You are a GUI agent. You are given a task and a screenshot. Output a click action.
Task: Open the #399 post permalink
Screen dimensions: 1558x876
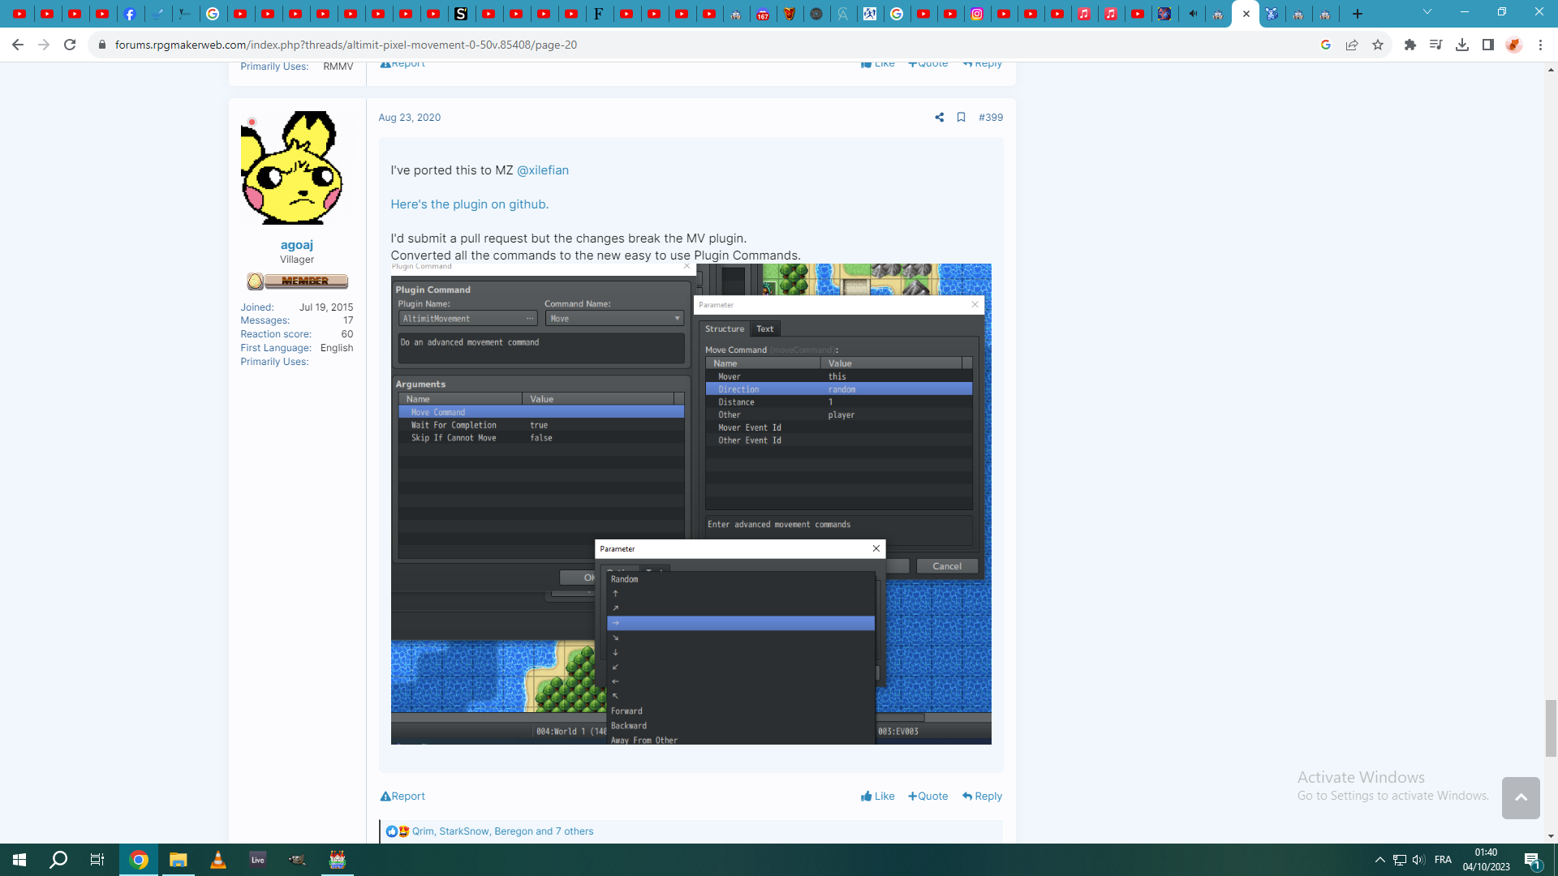click(x=991, y=118)
